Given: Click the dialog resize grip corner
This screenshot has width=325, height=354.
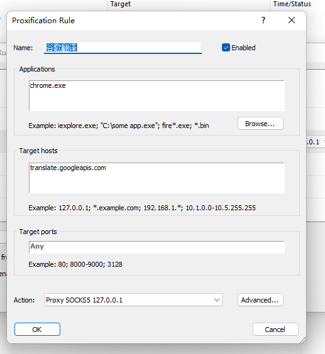Looking at the screenshot, I should [302, 340].
